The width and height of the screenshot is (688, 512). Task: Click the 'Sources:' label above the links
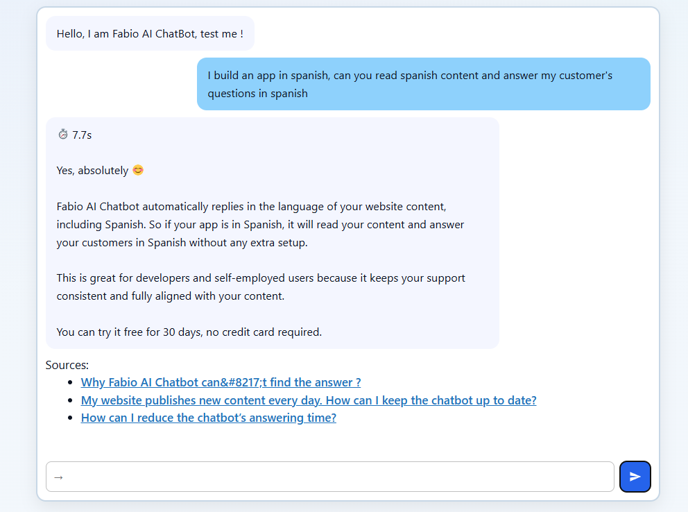[x=67, y=364]
